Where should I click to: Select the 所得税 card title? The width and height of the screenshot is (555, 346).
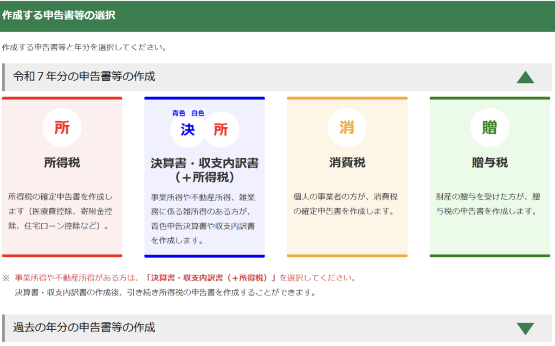pos(62,163)
